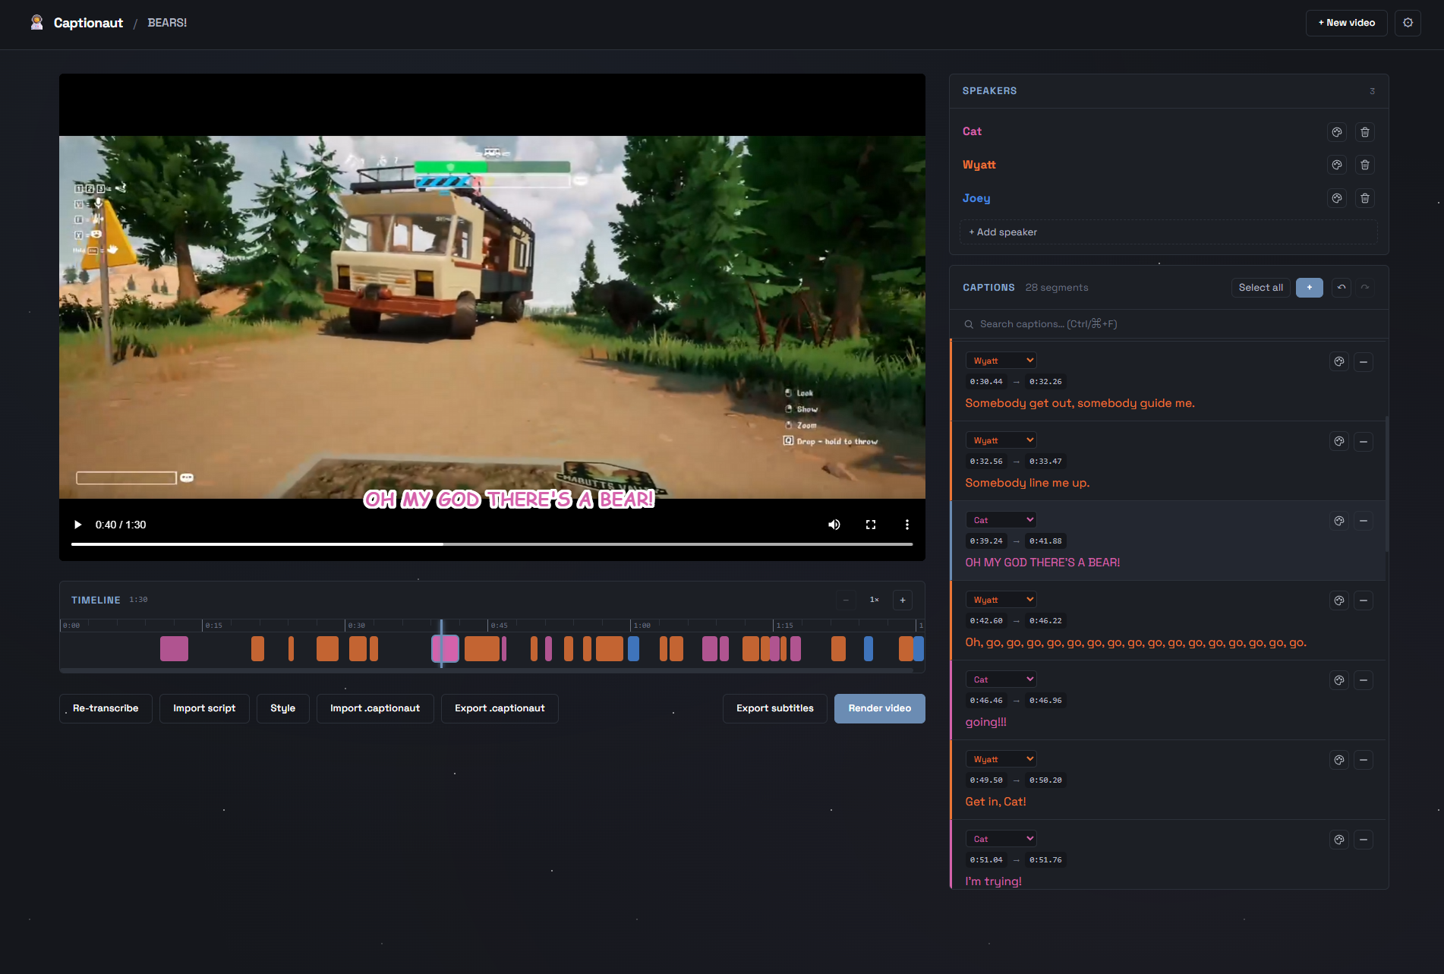Viewport: 1444px width, 974px height.
Task: Undo the last caption edit
Action: 1342,288
